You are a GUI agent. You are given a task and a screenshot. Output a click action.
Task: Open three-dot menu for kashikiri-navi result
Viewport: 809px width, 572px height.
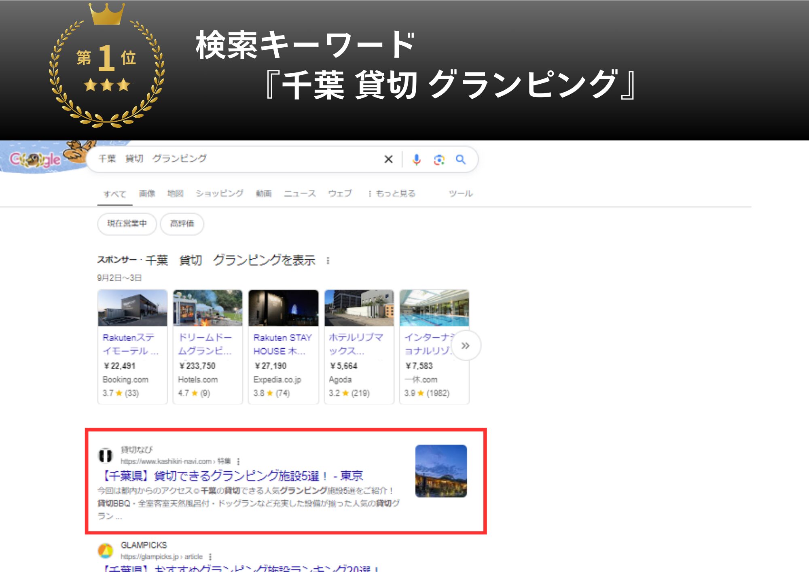pos(238,461)
